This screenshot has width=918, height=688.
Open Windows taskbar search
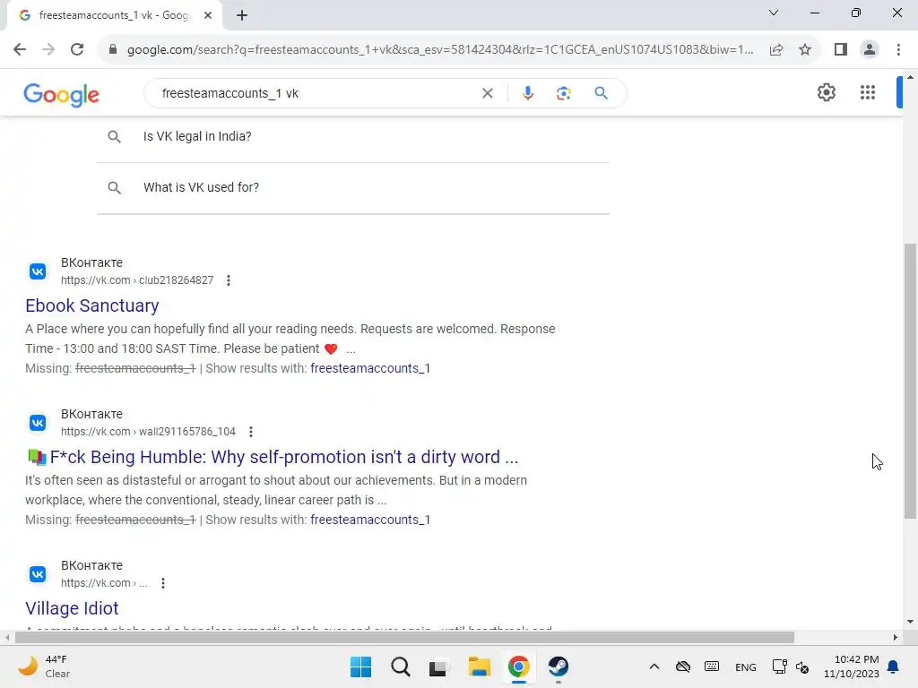pos(401,666)
